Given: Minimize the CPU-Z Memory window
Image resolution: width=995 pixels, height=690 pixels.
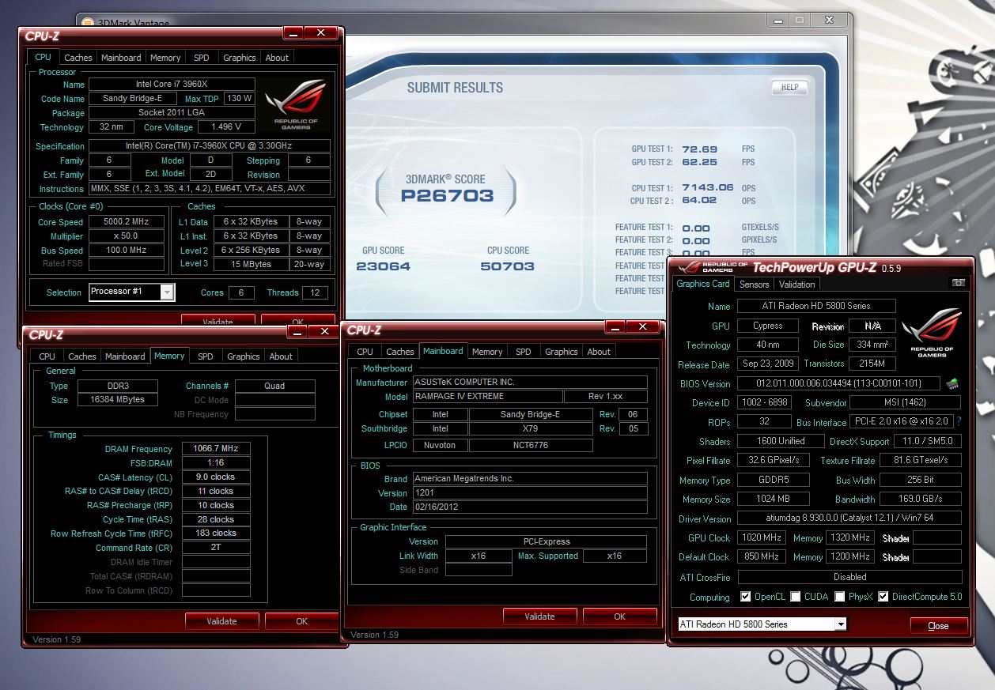Looking at the screenshot, I should (297, 331).
